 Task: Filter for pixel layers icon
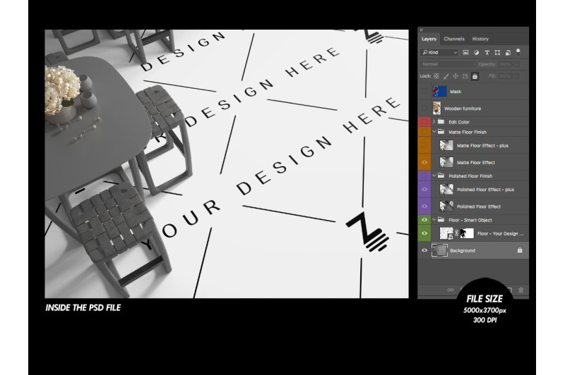[465, 52]
